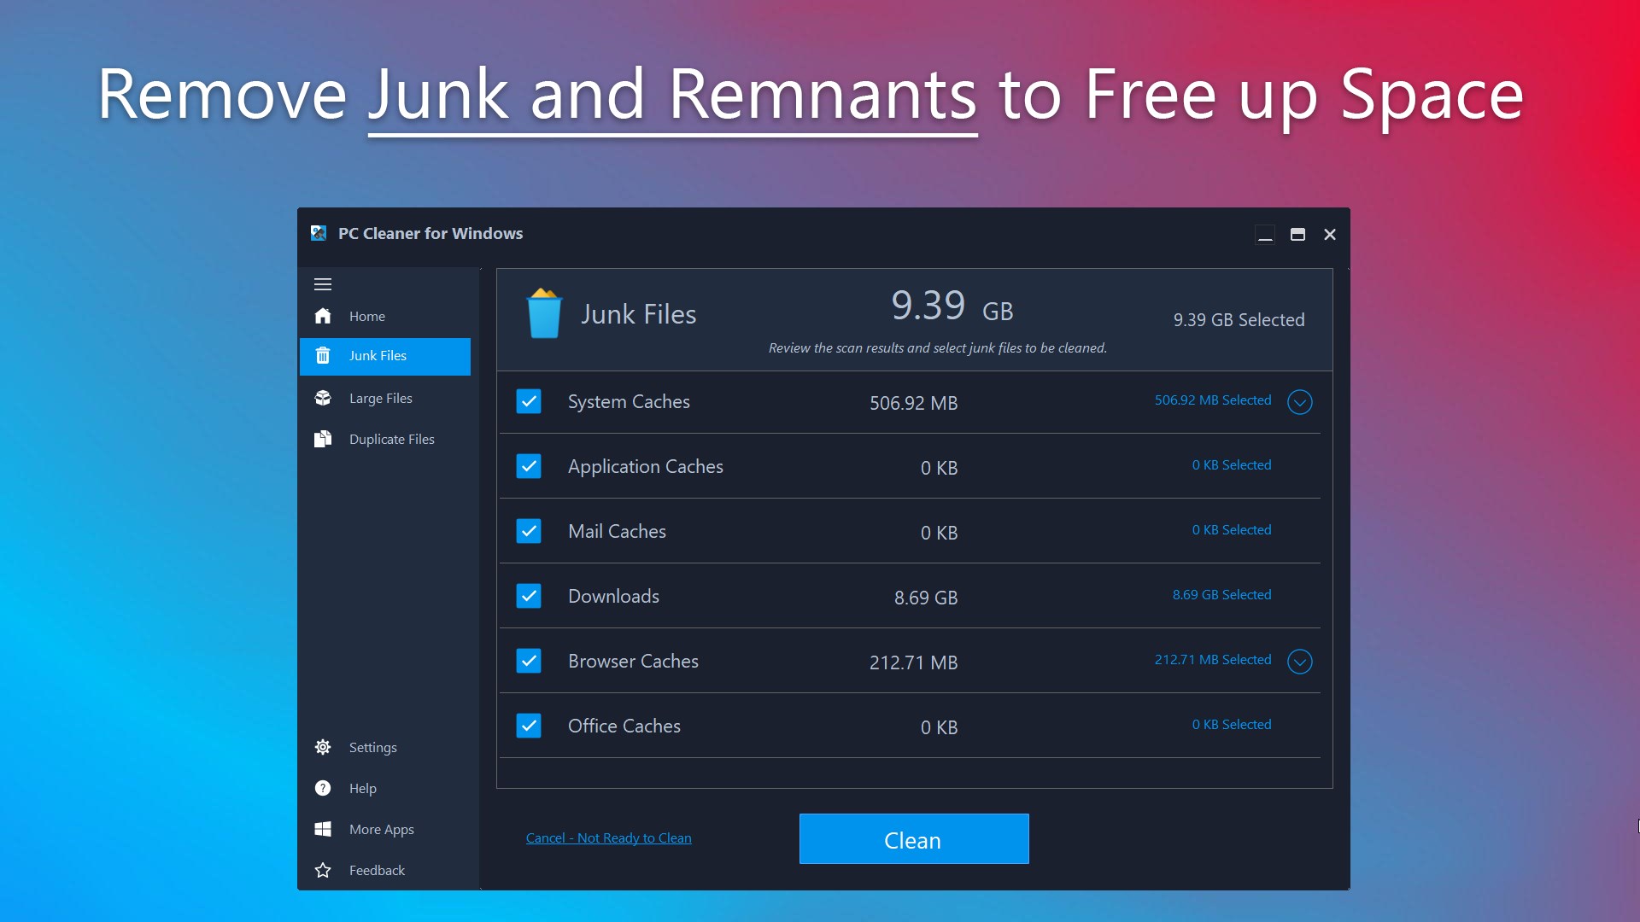Click Cancel - Not Ready to Clean link
Image resolution: width=1640 pixels, height=922 pixels.
point(608,838)
